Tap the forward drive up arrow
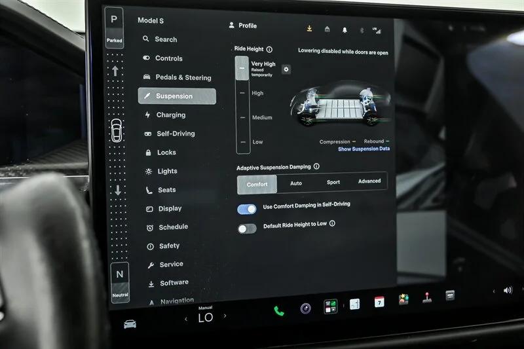Image resolution: width=524 pixels, height=349 pixels. [115, 71]
